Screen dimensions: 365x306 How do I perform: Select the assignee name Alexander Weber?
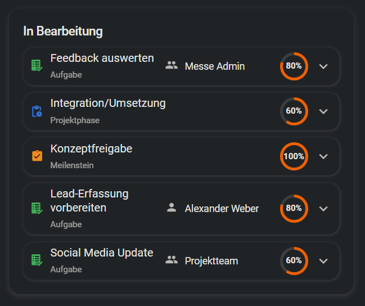(222, 208)
